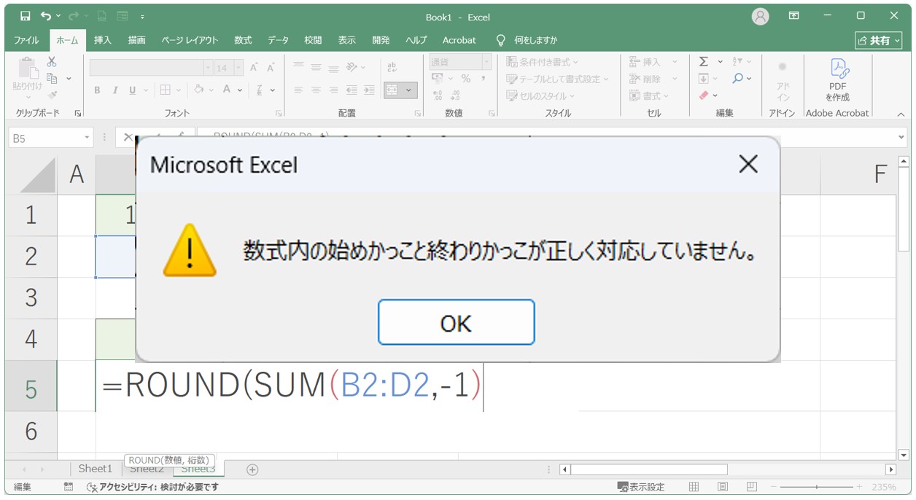Expand the formula bar chevron
916x500 pixels.
[901, 137]
